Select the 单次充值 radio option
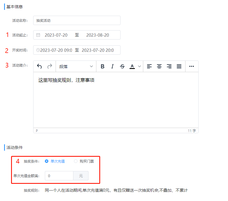Viewport: 228px width, 201px height. click(x=47, y=161)
